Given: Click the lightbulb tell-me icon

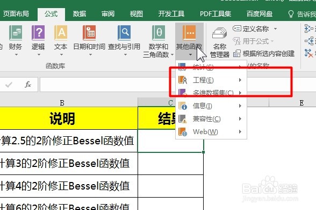Looking at the screenshot, I should pyautogui.click(x=291, y=14).
